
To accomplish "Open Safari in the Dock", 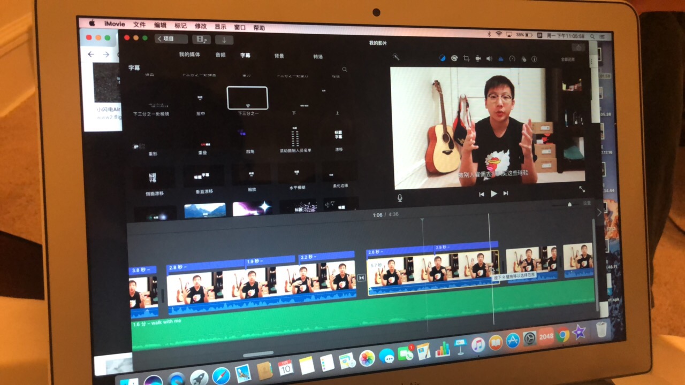I will (x=221, y=376).
